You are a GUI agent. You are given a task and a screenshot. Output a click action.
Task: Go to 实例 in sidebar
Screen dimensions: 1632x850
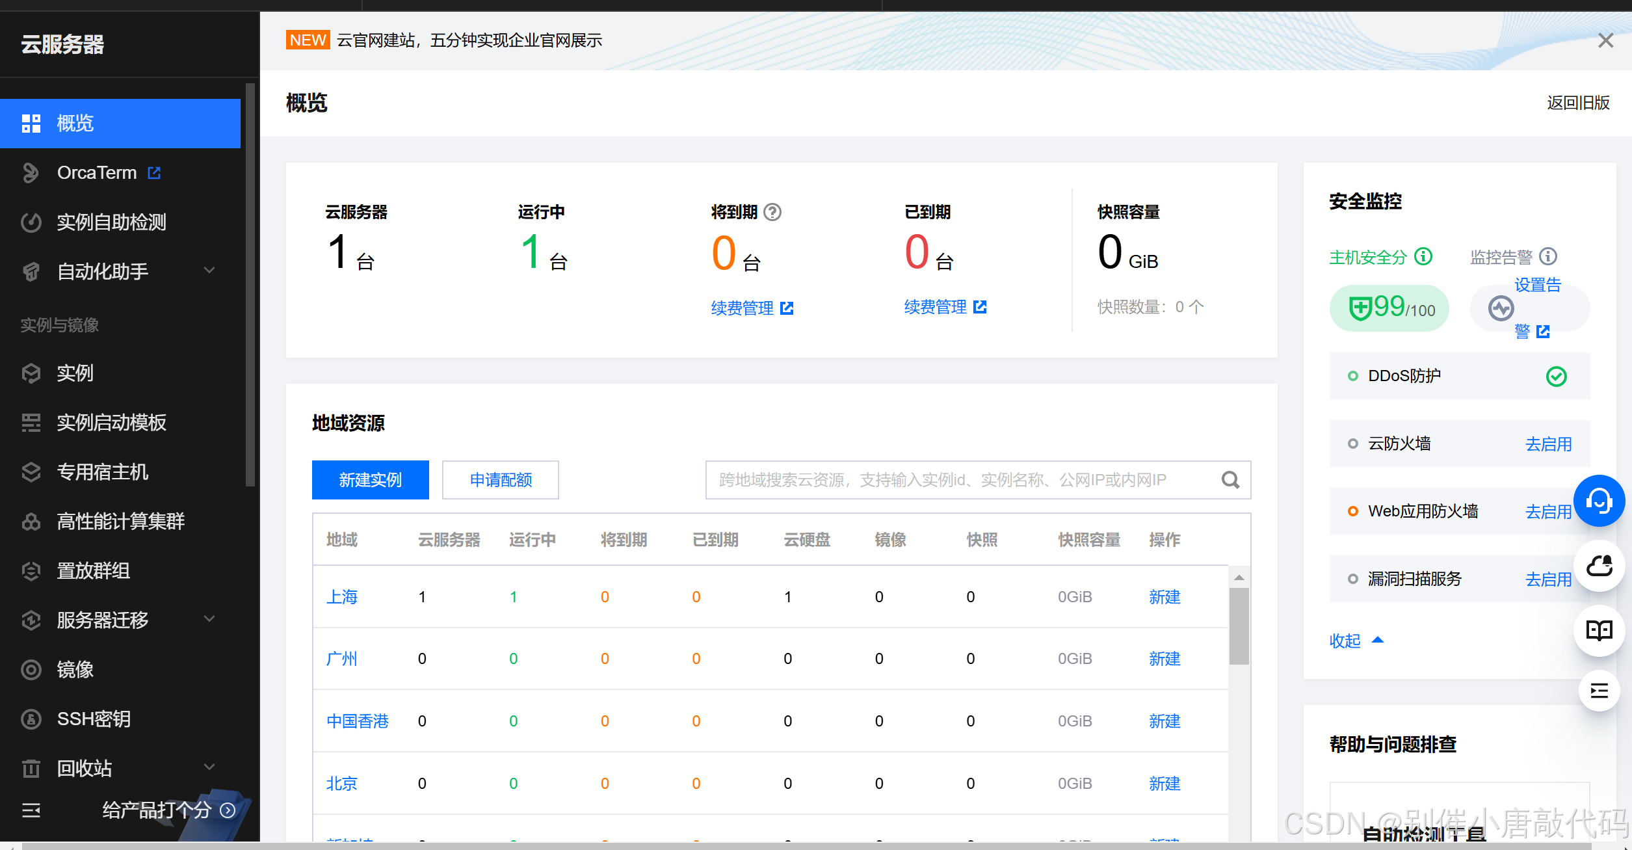coord(75,373)
